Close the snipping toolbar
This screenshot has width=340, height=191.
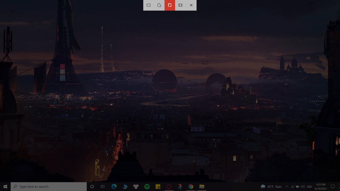(191, 5)
